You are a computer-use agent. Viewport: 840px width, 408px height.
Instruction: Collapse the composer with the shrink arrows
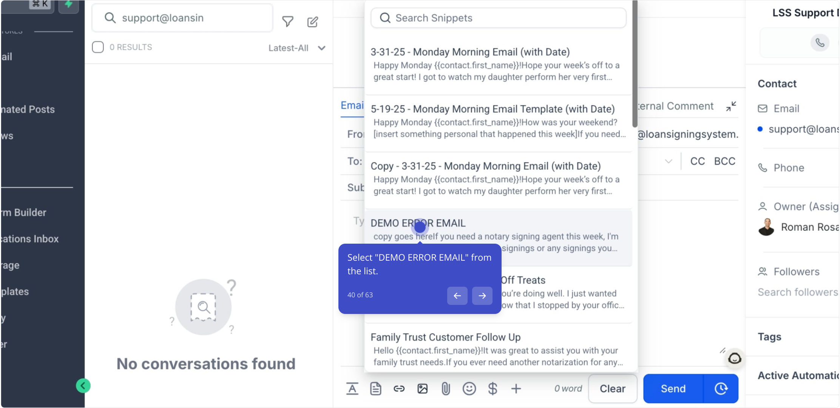pyautogui.click(x=731, y=107)
